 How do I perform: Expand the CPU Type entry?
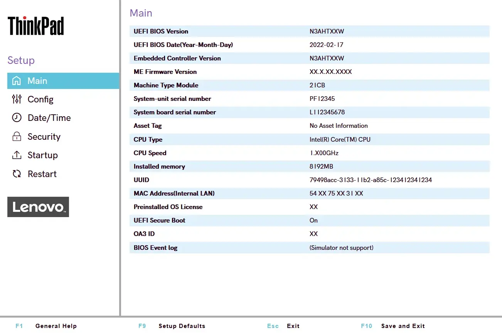[308, 139]
